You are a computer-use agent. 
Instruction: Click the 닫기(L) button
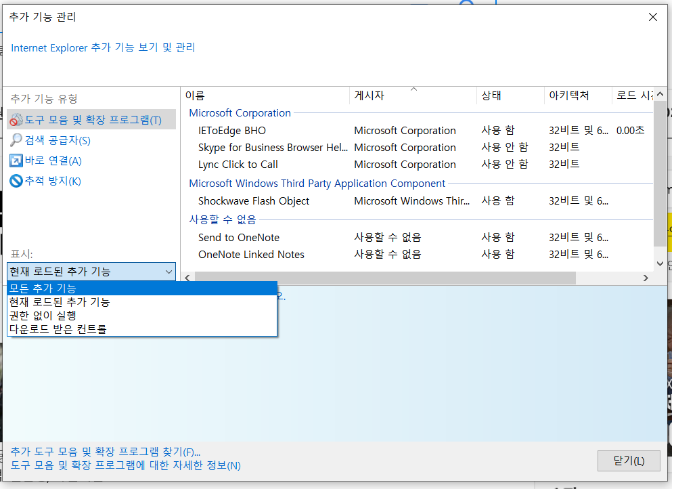(x=629, y=461)
